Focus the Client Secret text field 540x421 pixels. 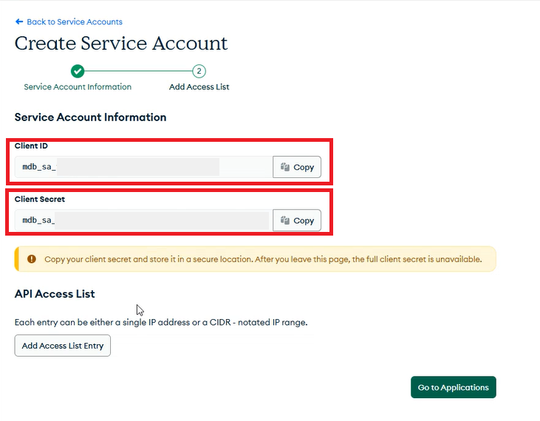143,220
